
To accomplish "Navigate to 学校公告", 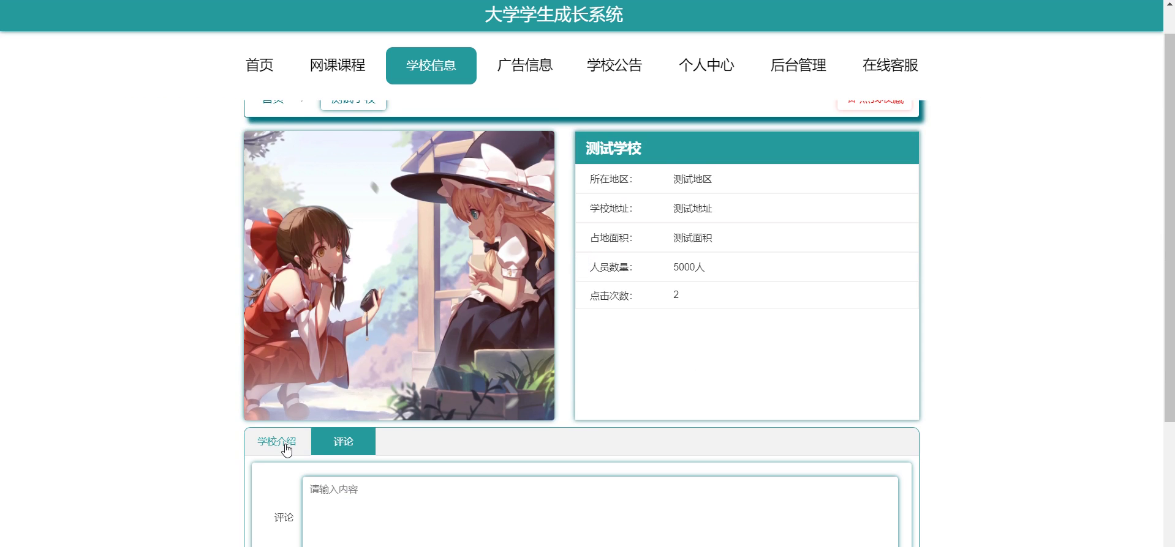I will click(614, 65).
